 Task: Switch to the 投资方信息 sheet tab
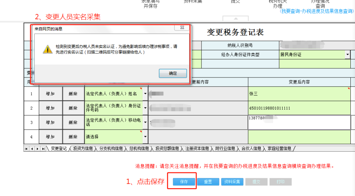[83, 148]
